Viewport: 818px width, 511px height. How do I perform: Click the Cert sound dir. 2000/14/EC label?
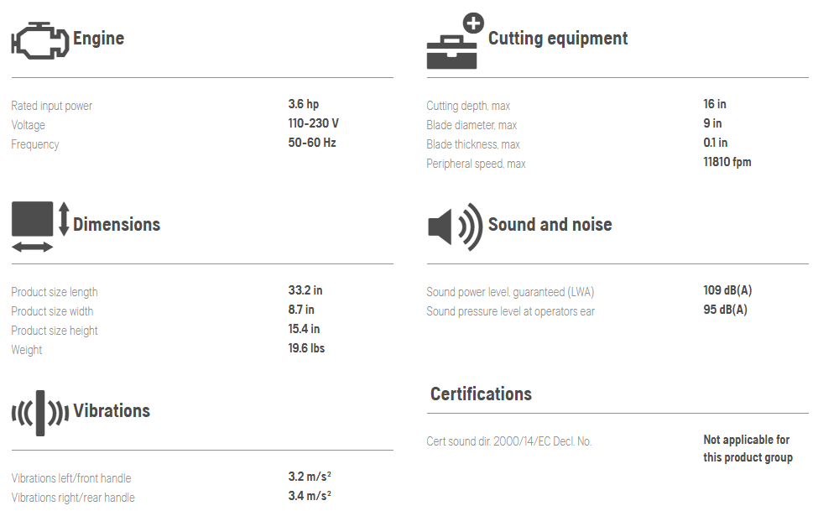coord(508,441)
